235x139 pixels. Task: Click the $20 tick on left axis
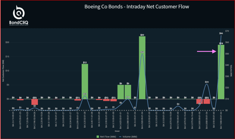[x=7, y=42]
